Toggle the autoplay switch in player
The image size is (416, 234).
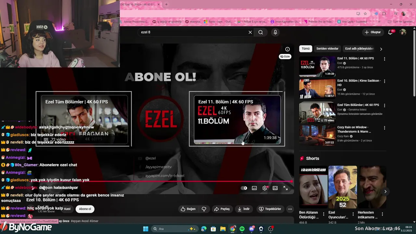pos(244,188)
